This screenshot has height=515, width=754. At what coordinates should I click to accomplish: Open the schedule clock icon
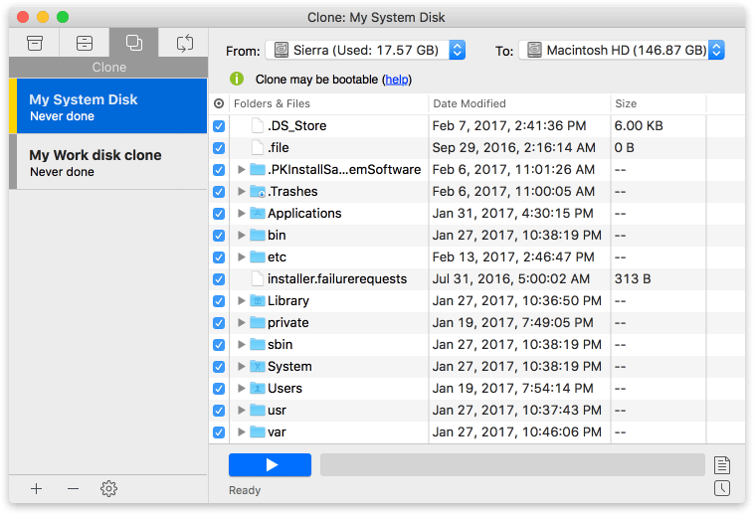pos(722,488)
